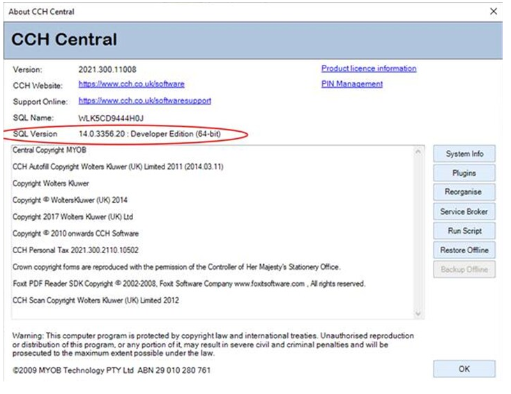Close the About CCH Central dialog
The width and height of the screenshot is (511, 394).
494,12
